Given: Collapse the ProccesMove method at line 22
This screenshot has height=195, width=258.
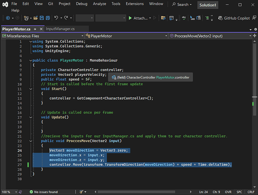Looking at the screenshot, I should coord(31,141).
